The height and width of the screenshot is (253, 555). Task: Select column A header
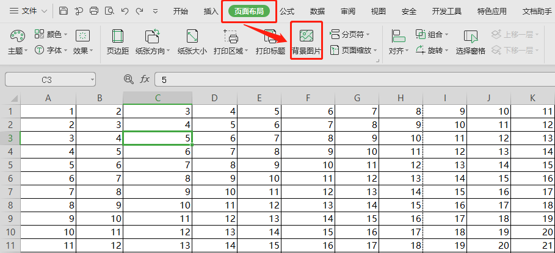coord(48,98)
